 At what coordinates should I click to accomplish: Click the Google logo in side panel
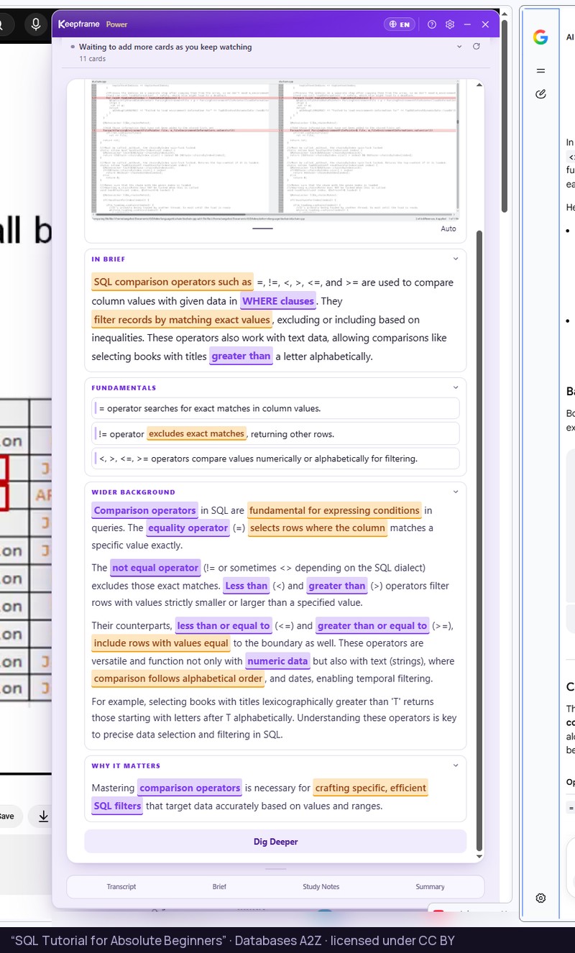[x=540, y=37]
